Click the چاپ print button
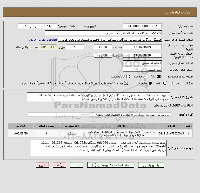The image size is (200, 193). click(77, 165)
